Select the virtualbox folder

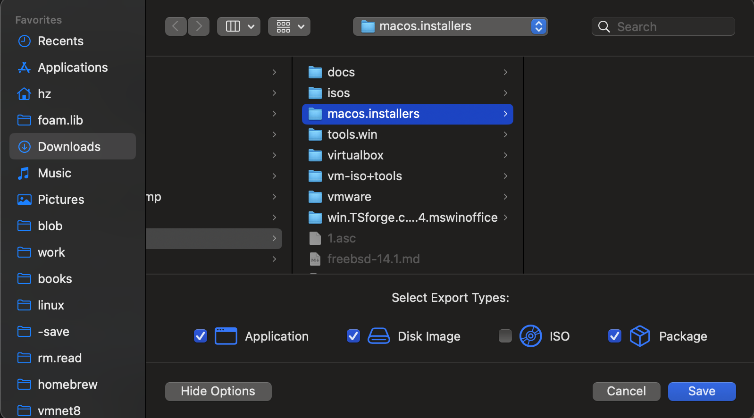[x=355, y=155]
